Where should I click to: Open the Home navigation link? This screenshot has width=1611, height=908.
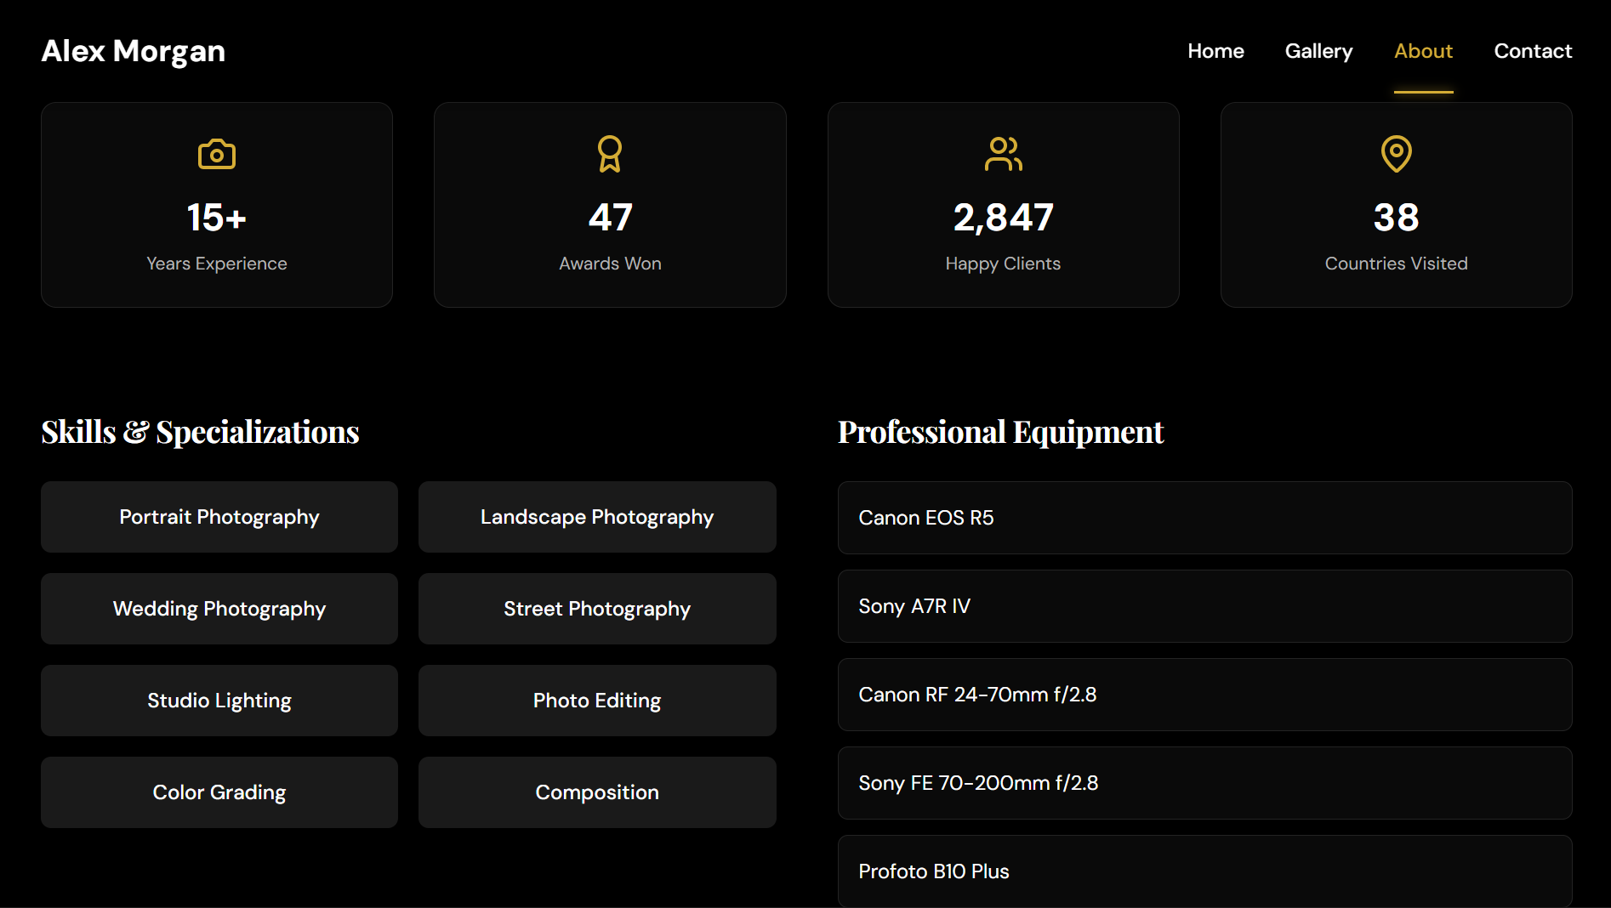click(x=1215, y=51)
